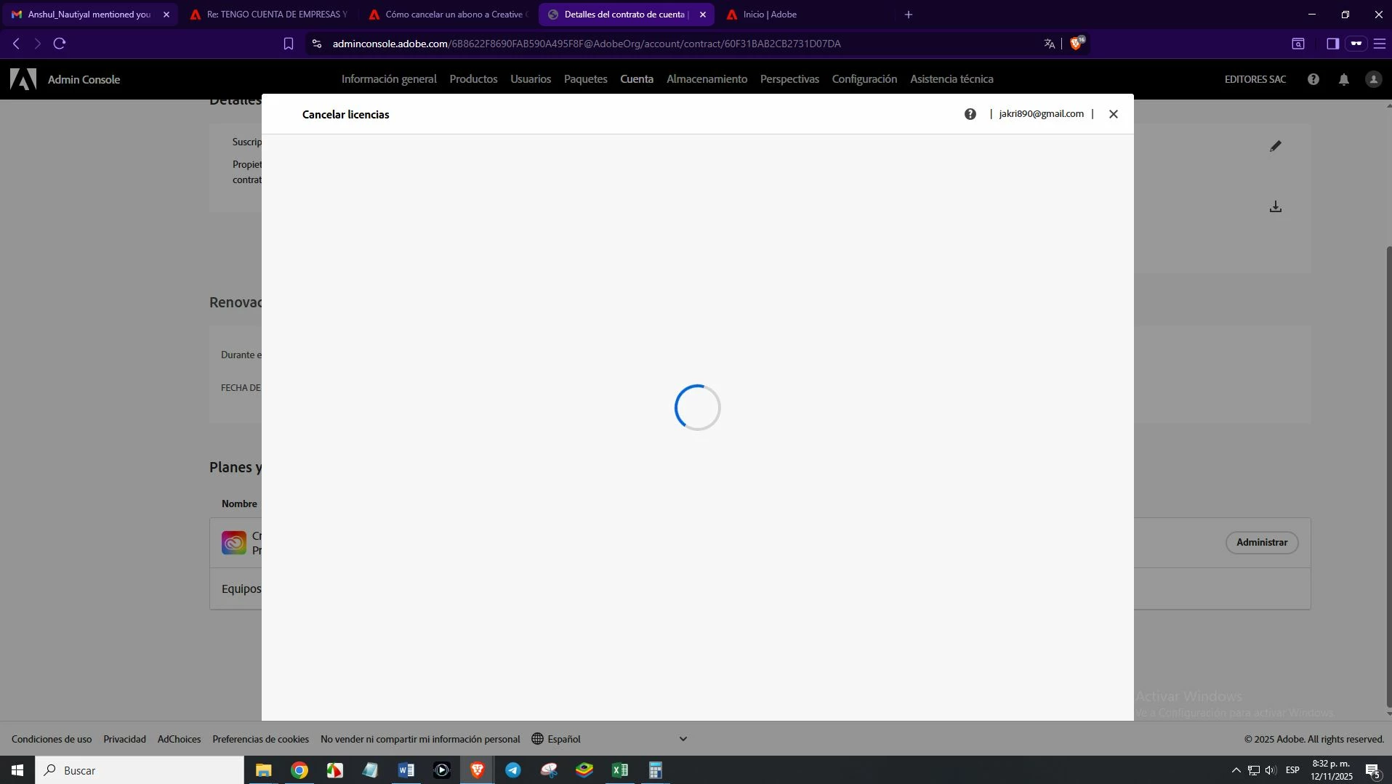Open Telegram from taskbar

click(513, 770)
